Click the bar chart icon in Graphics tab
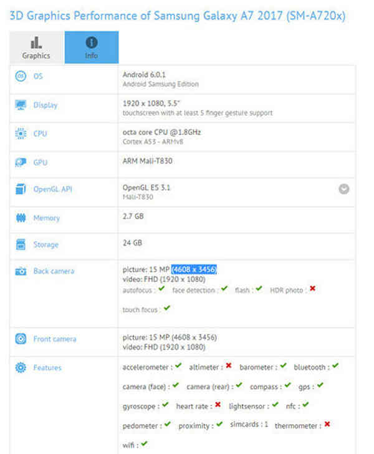374x454 pixels. [36, 42]
